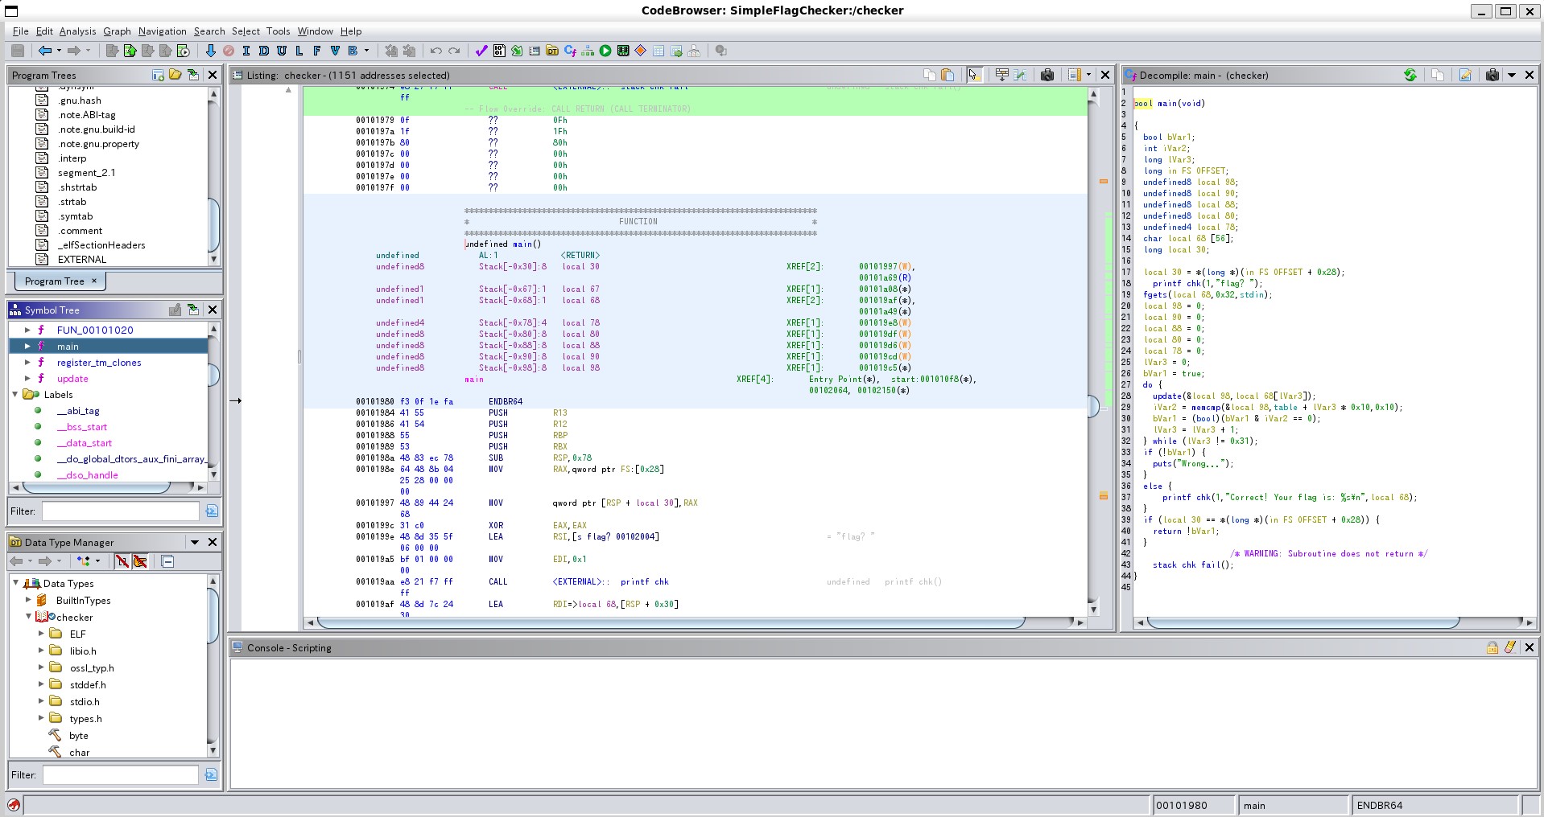Take a Listing snapshot with camera icon
The height and width of the screenshot is (817, 1544).
click(x=1047, y=75)
